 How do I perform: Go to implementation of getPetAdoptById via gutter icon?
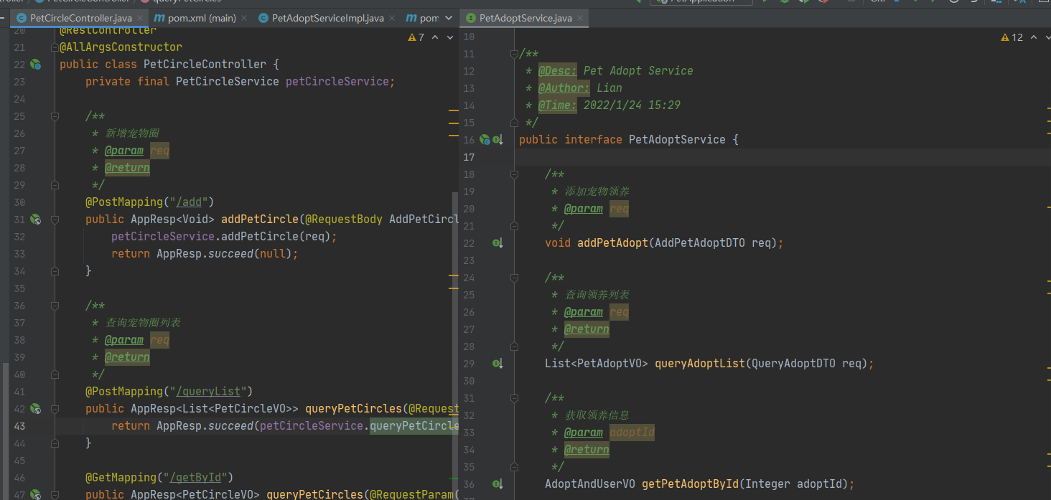[x=498, y=484]
